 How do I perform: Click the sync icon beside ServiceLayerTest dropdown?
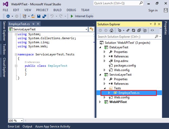(x=92, y=29)
